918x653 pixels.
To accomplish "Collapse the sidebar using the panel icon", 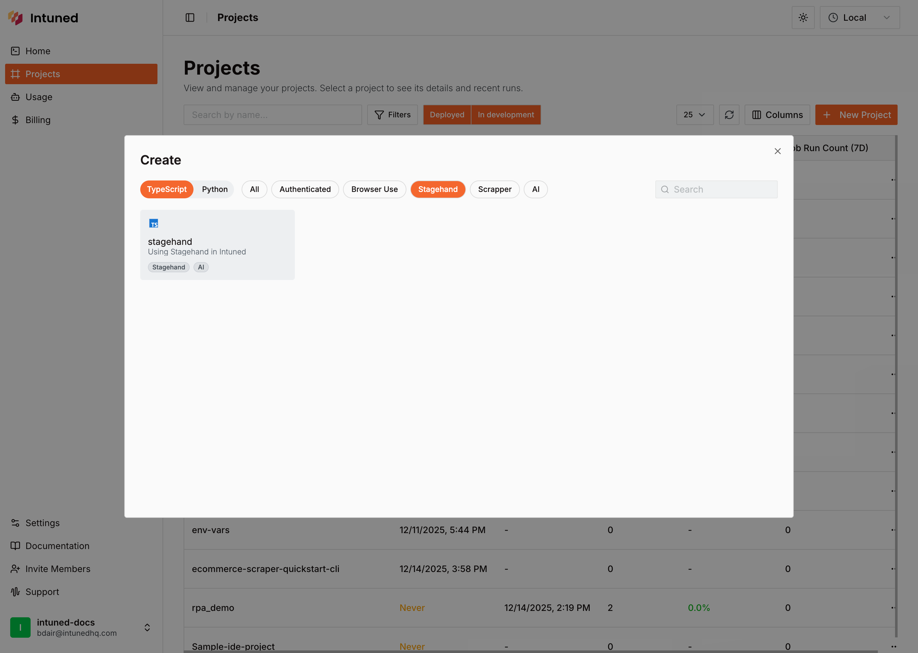I will click(189, 17).
